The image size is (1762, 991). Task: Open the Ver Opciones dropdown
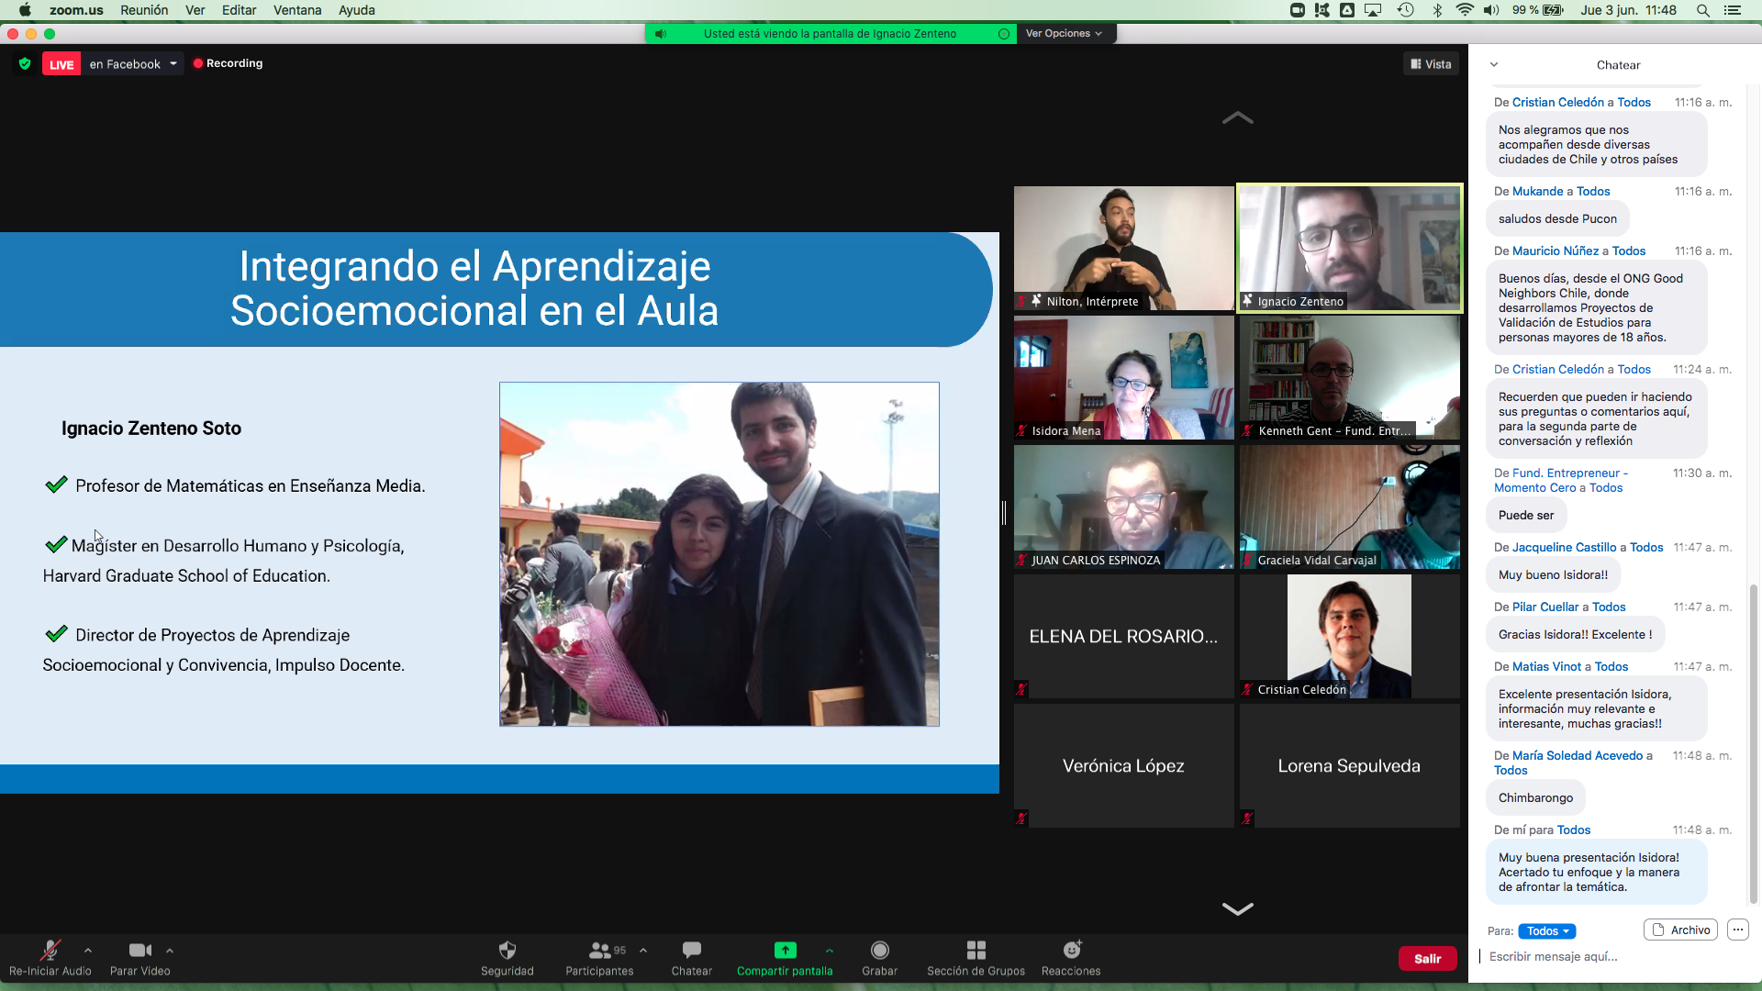pyautogui.click(x=1064, y=33)
